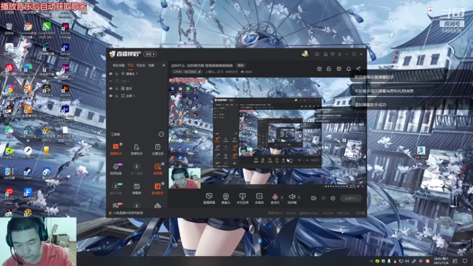473x266 pixels.
Task: Click the 欢迎使用斗鱼弹幕助手 message
Action: 374,77
